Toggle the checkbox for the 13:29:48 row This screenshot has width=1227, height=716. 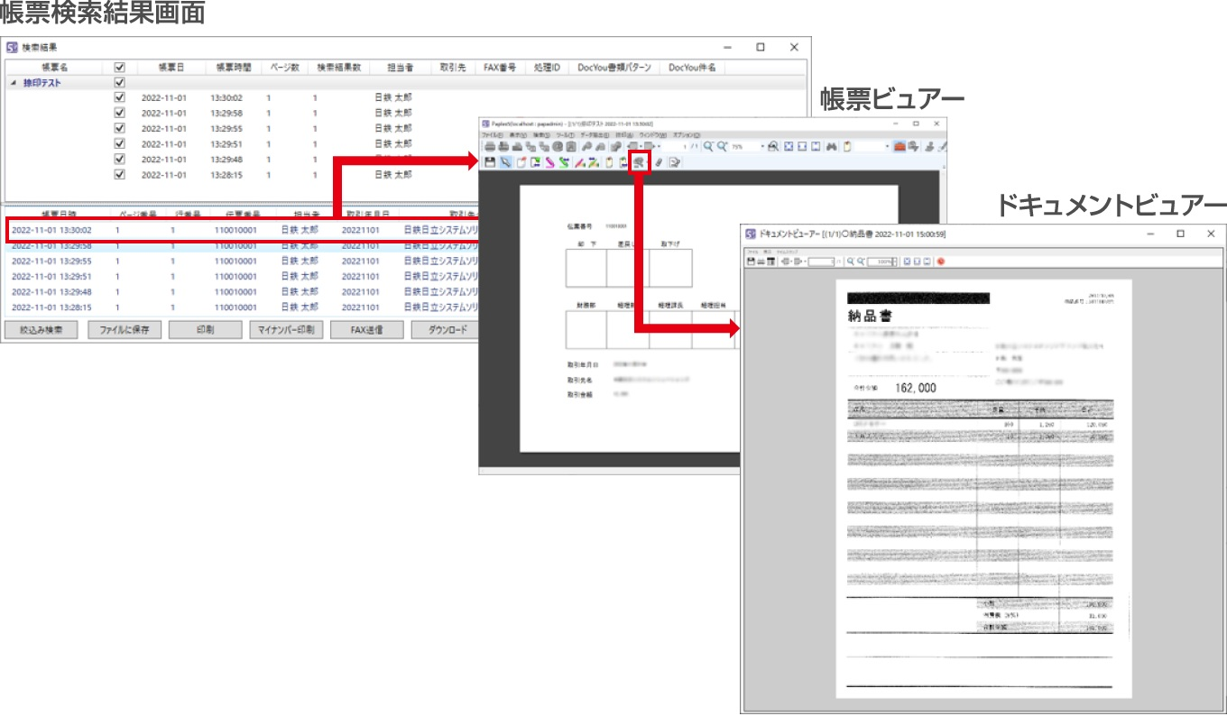coord(119,159)
